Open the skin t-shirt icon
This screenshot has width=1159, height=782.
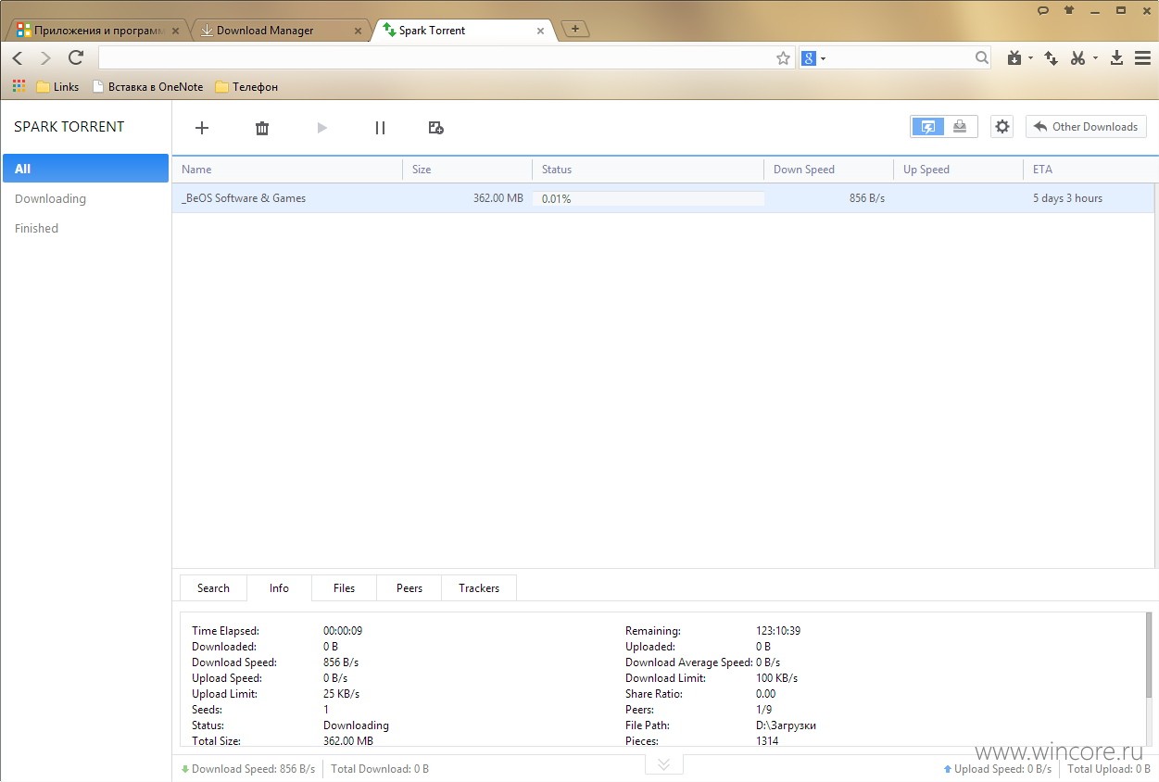(1069, 10)
